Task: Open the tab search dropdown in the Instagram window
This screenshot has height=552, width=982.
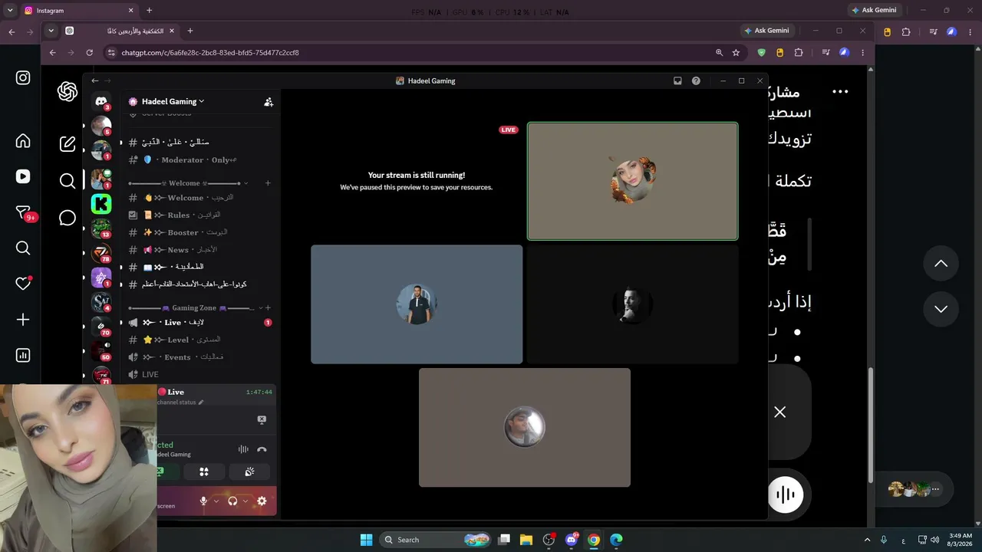Action: pyautogui.click(x=10, y=10)
